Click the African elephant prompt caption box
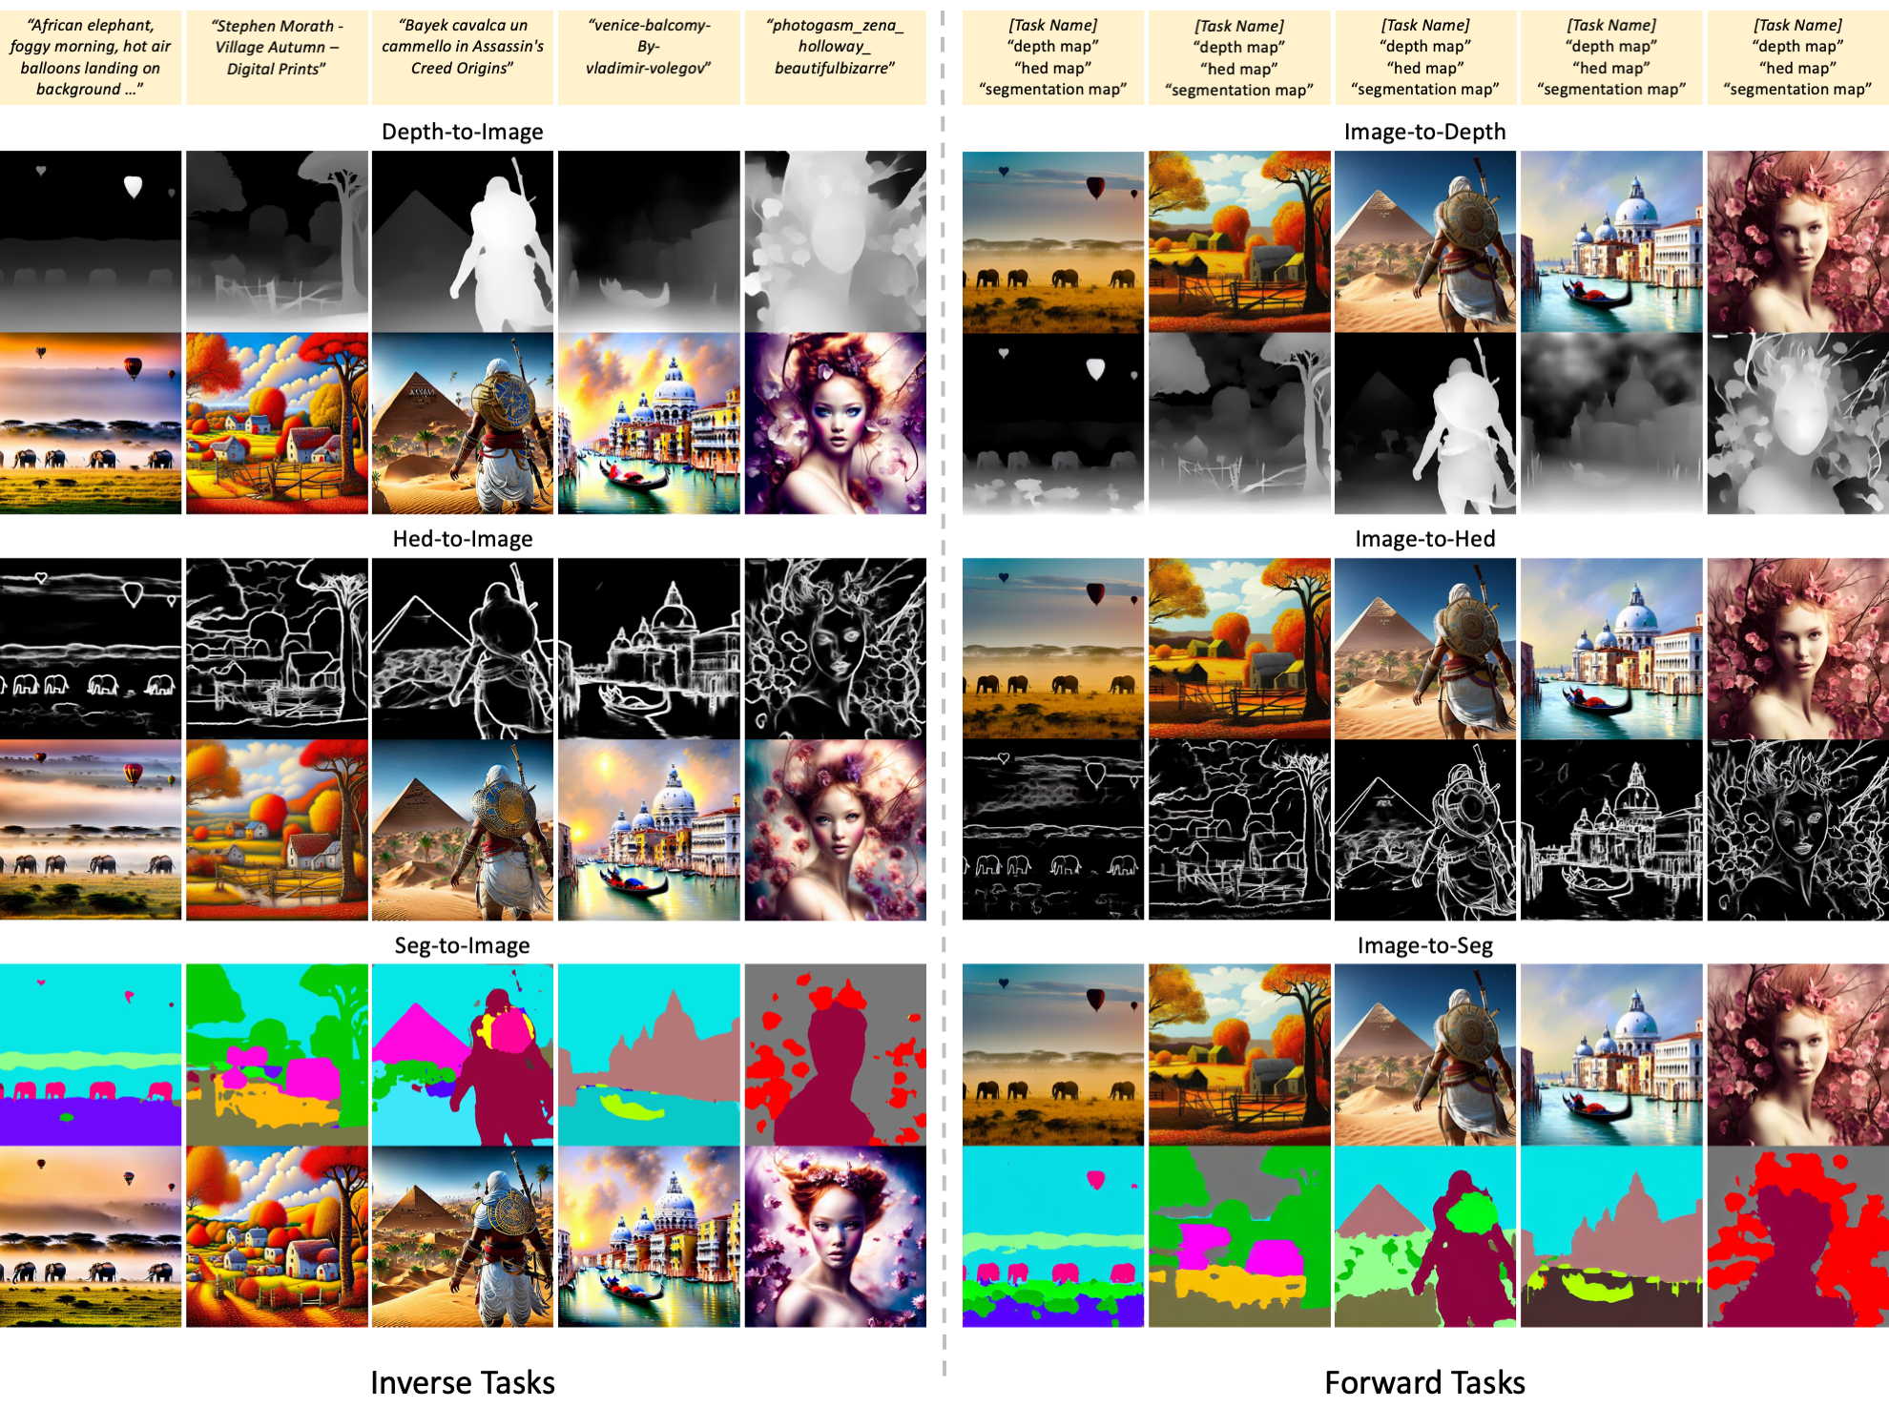 click(x=90, y=57)
